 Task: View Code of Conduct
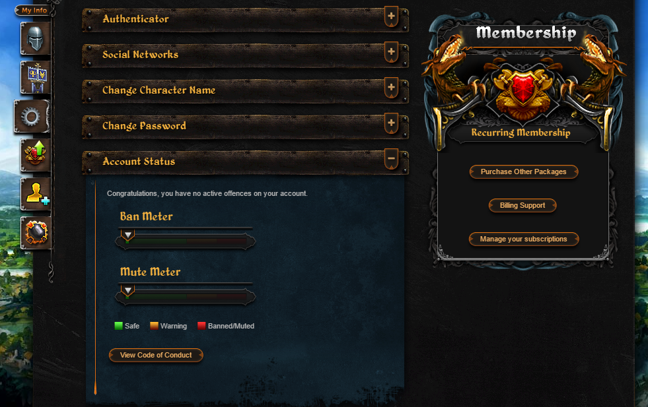click(156, 355)
